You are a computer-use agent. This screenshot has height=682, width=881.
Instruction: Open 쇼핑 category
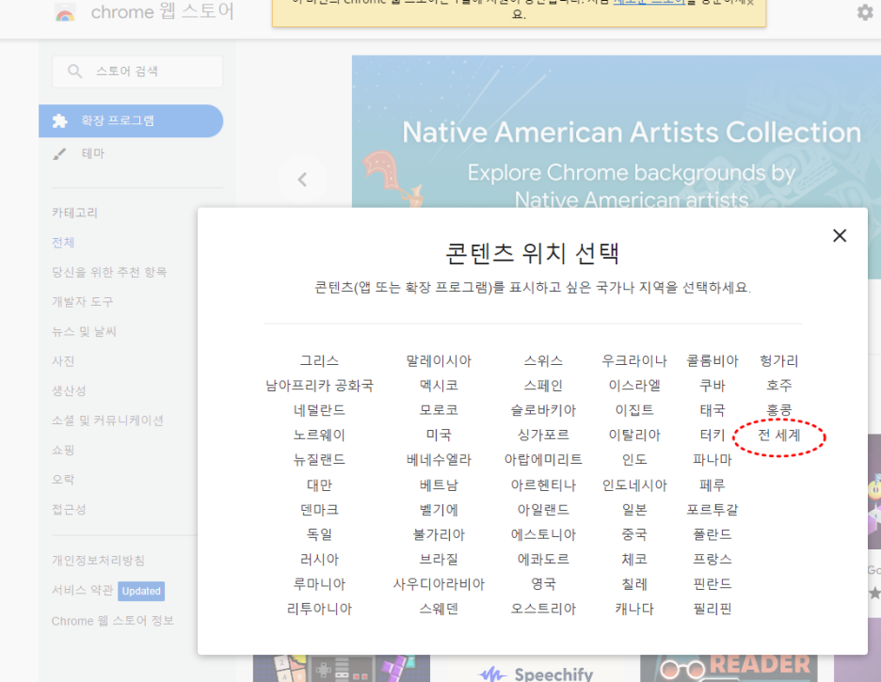coord(63,451)
